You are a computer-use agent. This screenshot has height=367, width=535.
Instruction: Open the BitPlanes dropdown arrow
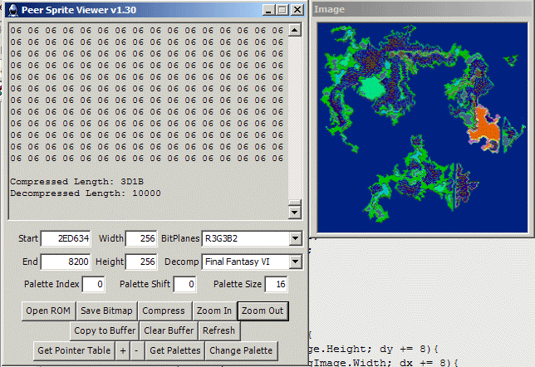[x=295, y=238]
